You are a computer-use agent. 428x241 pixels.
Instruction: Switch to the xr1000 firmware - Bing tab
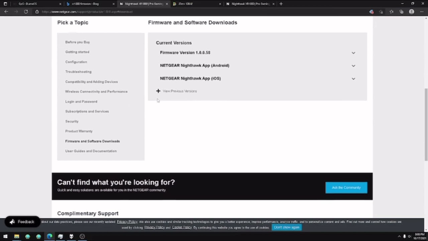(90, 4)
